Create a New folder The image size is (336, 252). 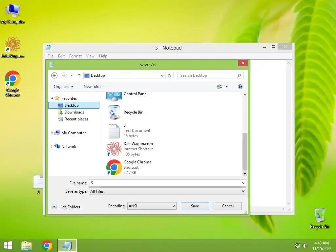pyautogui.click(x=93, y=87)
